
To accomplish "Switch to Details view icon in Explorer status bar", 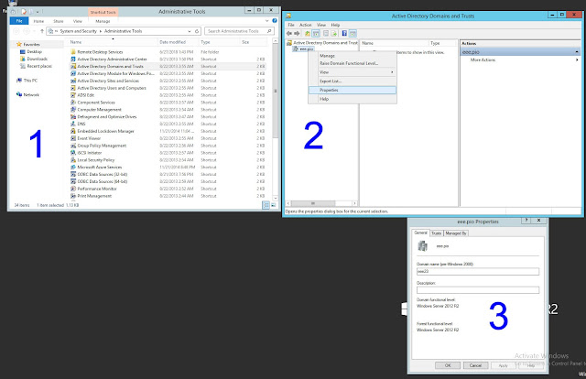I will tap(266, 205).
